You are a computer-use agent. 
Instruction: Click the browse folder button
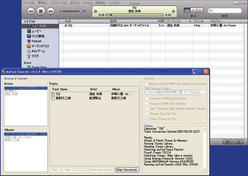point(203,92)
